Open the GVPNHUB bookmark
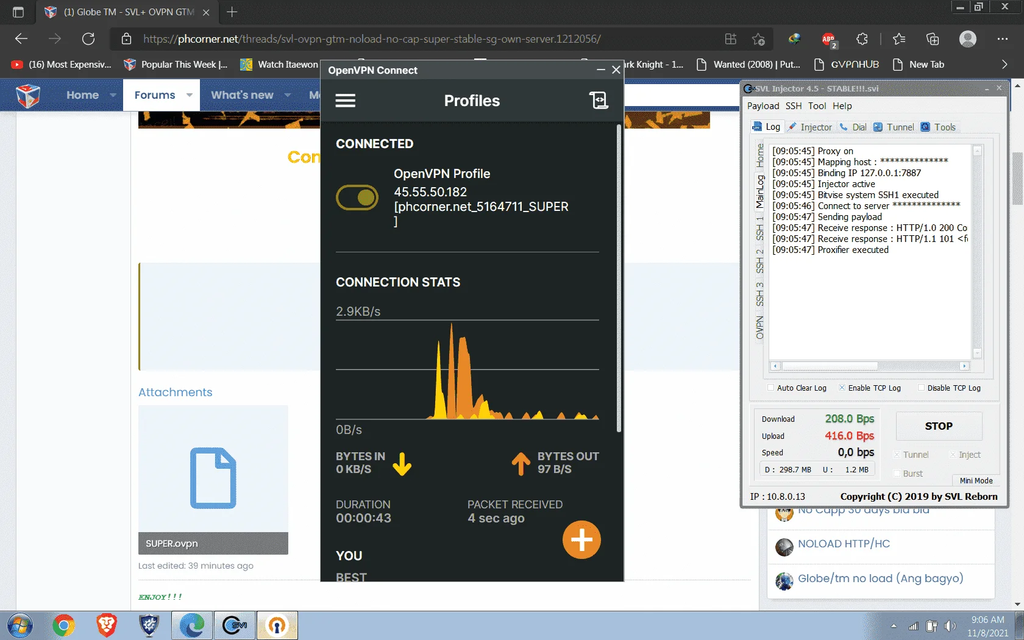This screenshot has height=640, width=1024. pos(847,65)
